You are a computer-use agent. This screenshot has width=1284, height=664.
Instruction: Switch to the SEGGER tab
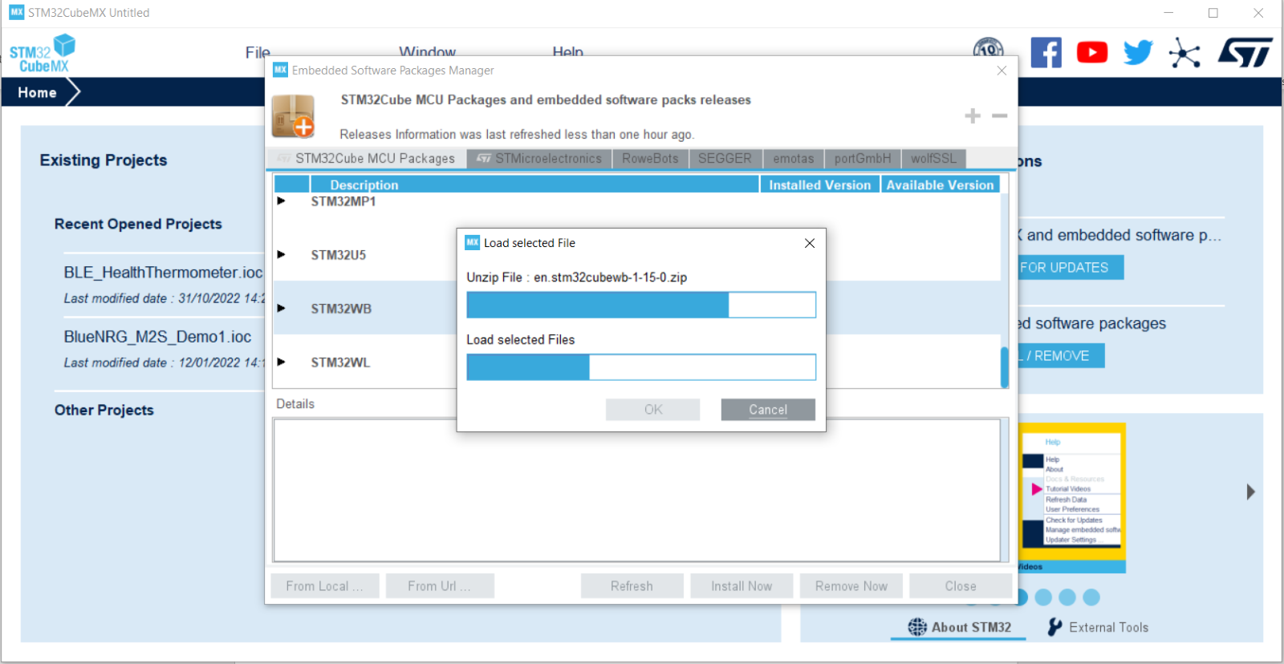coord(724,159)
